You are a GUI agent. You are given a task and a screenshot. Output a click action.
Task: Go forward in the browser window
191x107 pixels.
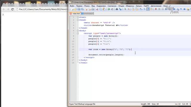pos(8,9)
